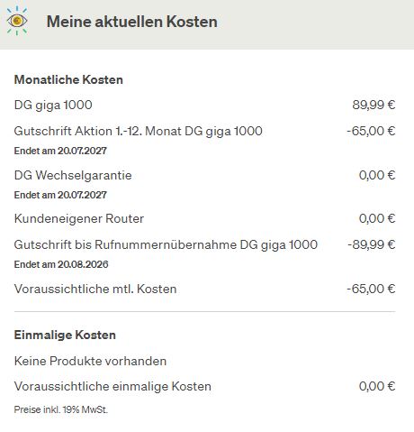Screen dimensions: 414x432
Task: Click the Preise inkl. 19% MwSt. footnote
Action: (x=61, y=409)
